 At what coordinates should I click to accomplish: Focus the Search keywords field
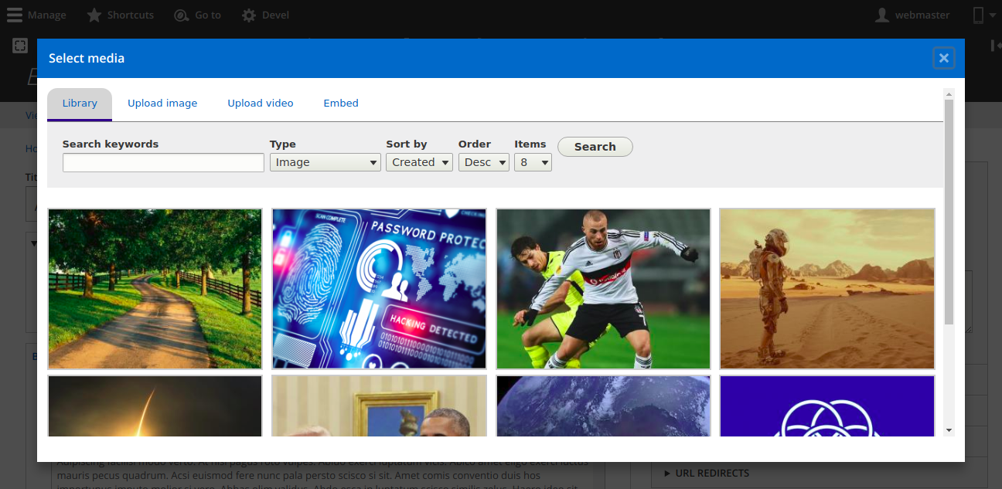pyautogui.click(x=163, y=162)
